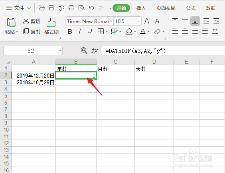Click the open folder icon

[x=41, y=8]
